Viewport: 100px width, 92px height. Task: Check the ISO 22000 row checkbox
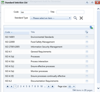click(87, 42)
